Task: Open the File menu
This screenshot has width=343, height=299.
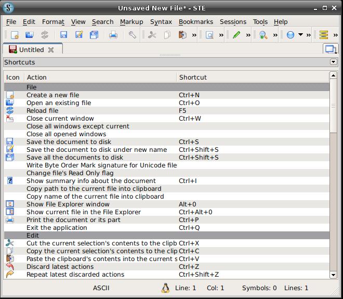Action: point(11,22)
